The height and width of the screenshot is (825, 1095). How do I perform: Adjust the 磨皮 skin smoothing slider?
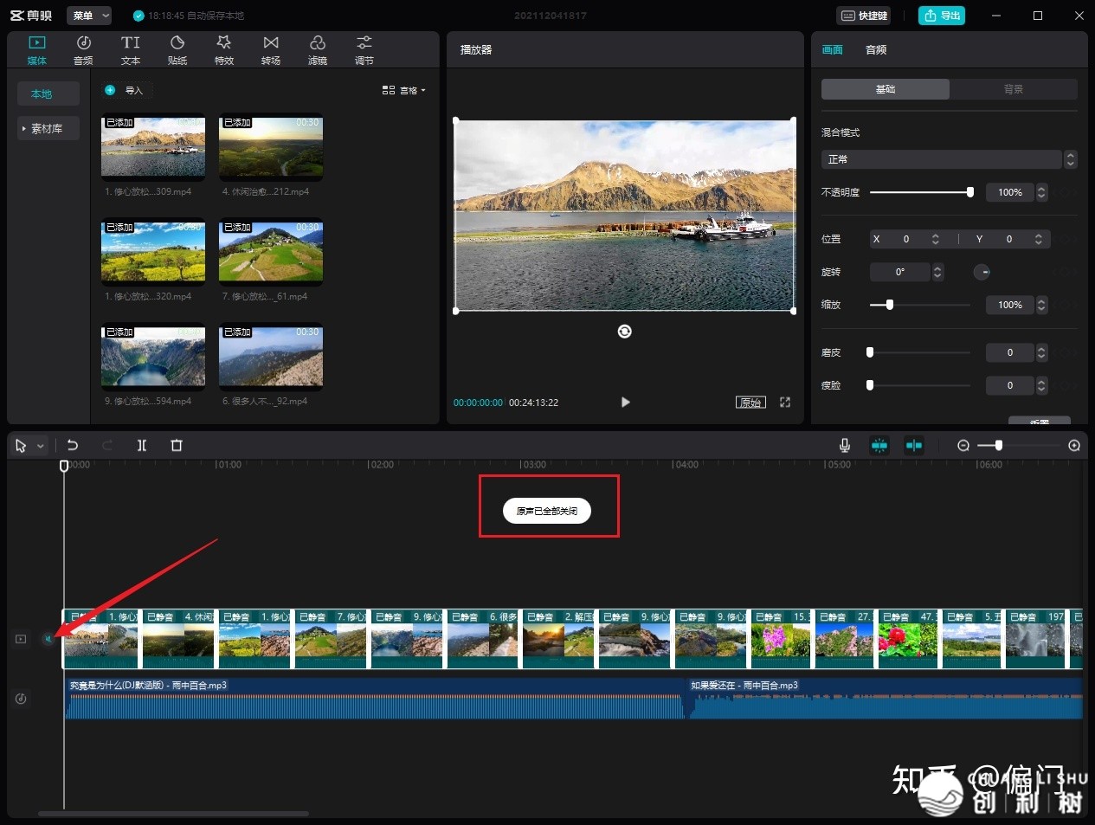coord(919,352)
